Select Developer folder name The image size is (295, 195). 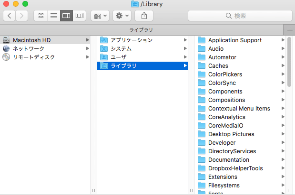tap(222, 142)
